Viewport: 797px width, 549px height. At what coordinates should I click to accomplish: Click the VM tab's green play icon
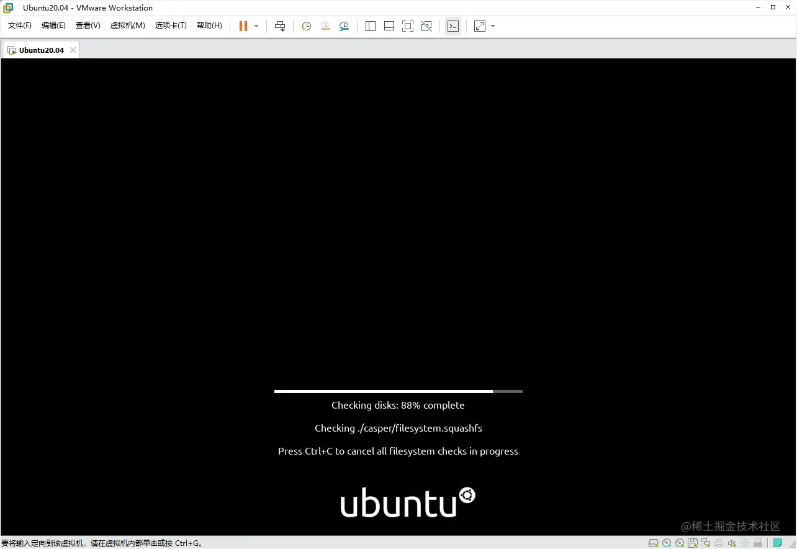(12, 50)
